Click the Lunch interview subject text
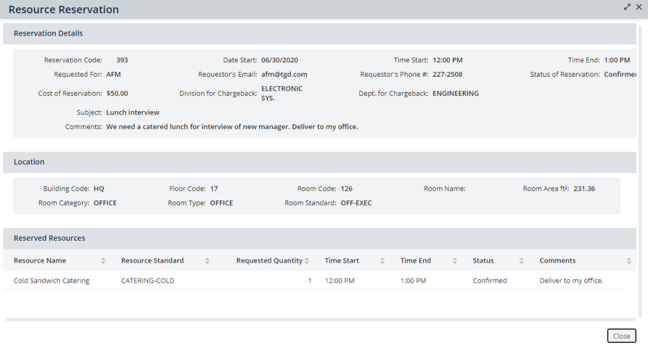 tap(133, 112)
